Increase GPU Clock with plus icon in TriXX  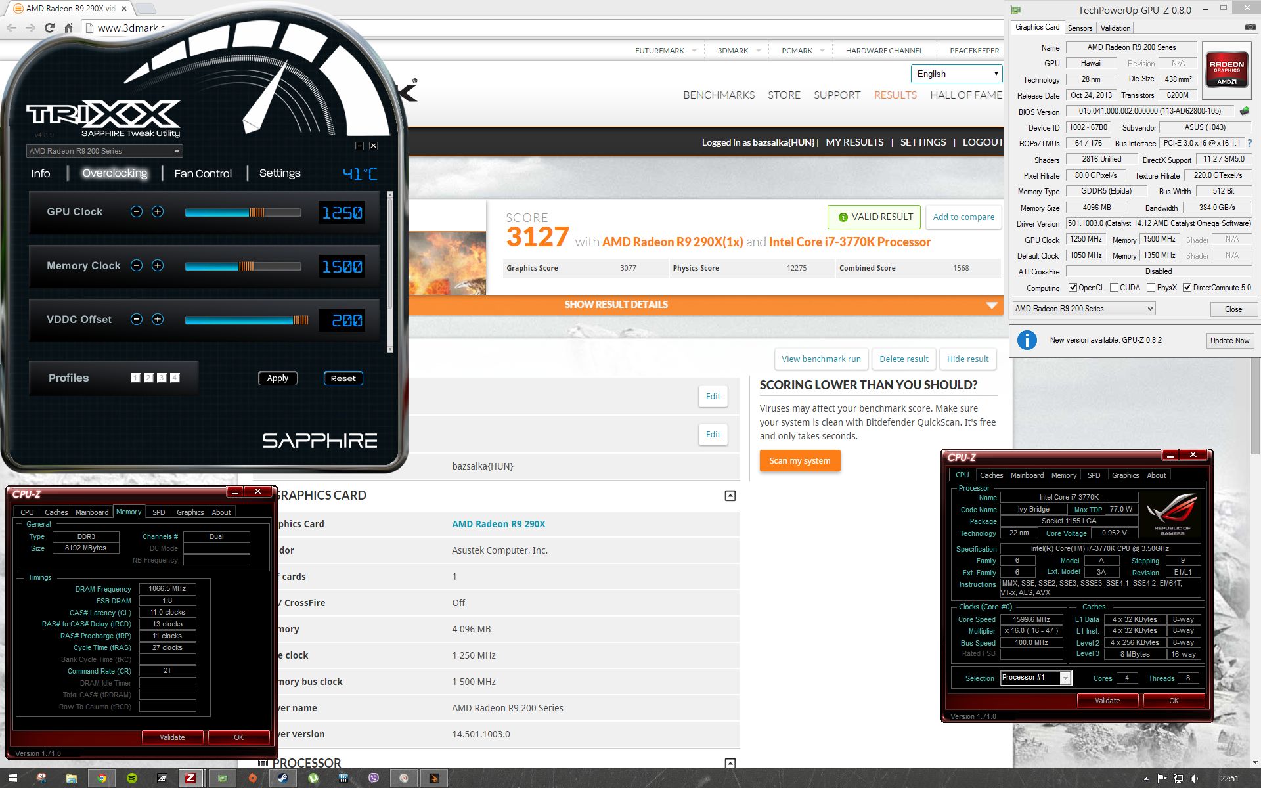pyautogui.click(x=158, y=211)
